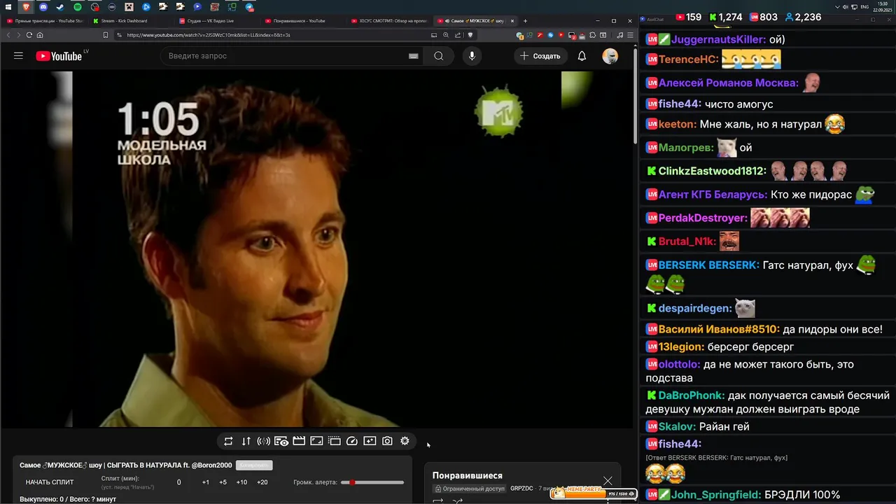The height and width of the screenshot is (504, 896).
Task: Open the gear settings in player toolbar
Action: pyautogui.click(x=405, y=441)
